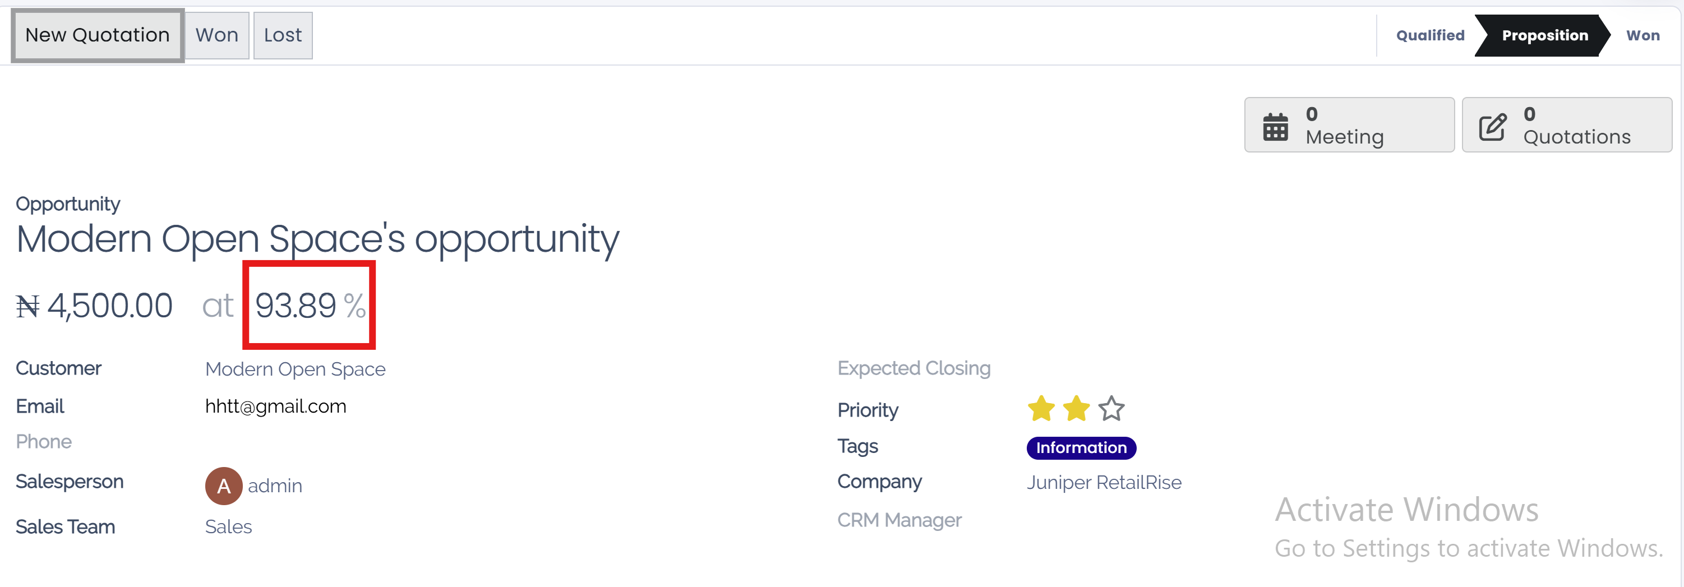
Task: Set priority to three stars
Action: (1111, 409)
